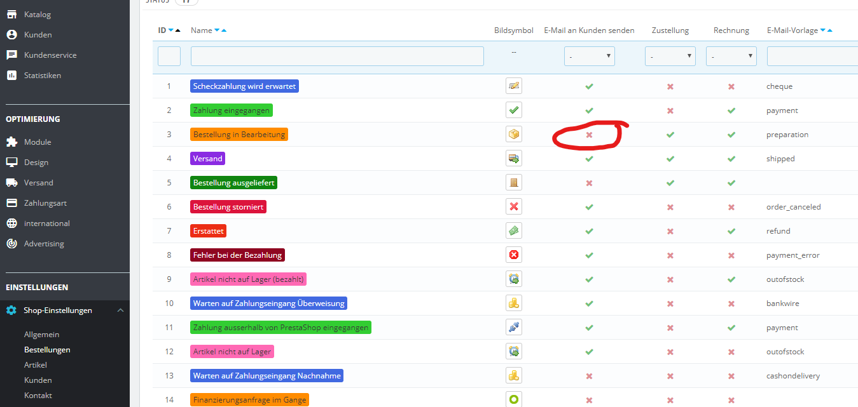858x407 pixels.
Task: Open the Module puzzle icon in sidebar
Action: 11,142
